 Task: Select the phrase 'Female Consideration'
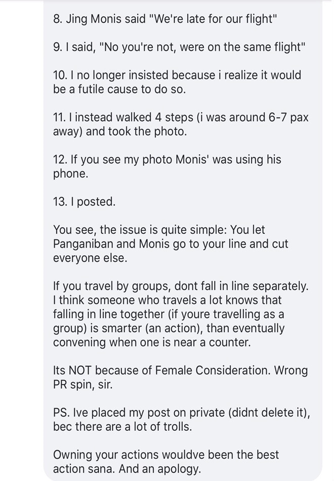tap(213, 370)
